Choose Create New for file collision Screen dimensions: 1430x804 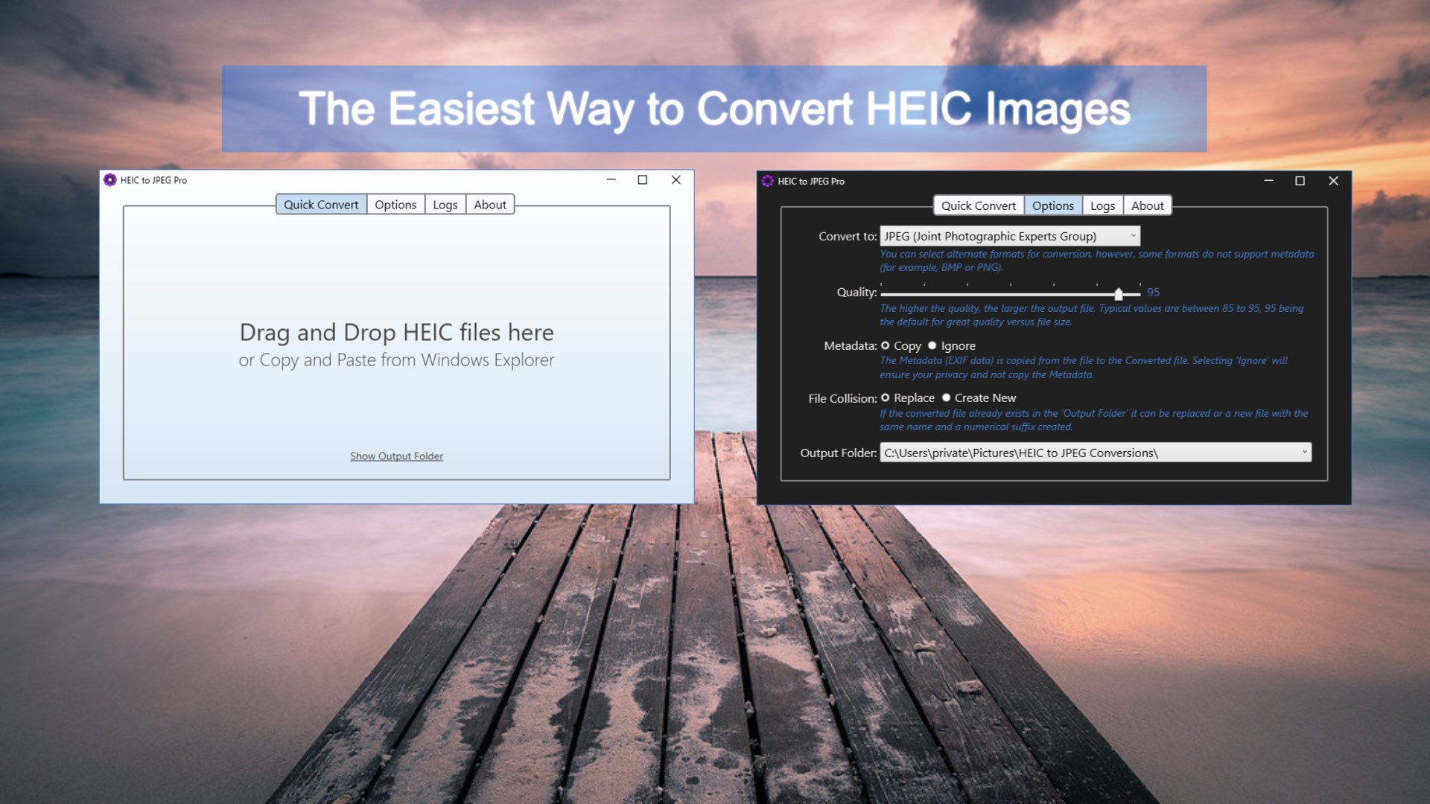click(x=946, y=398)
